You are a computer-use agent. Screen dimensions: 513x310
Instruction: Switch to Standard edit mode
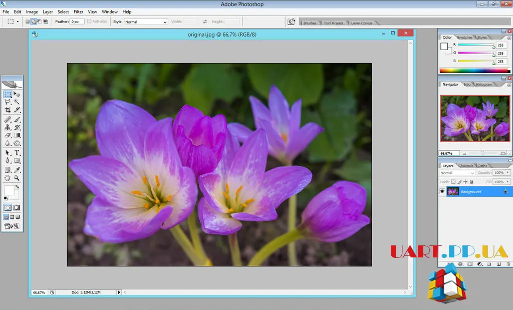(x=8, y=208)
